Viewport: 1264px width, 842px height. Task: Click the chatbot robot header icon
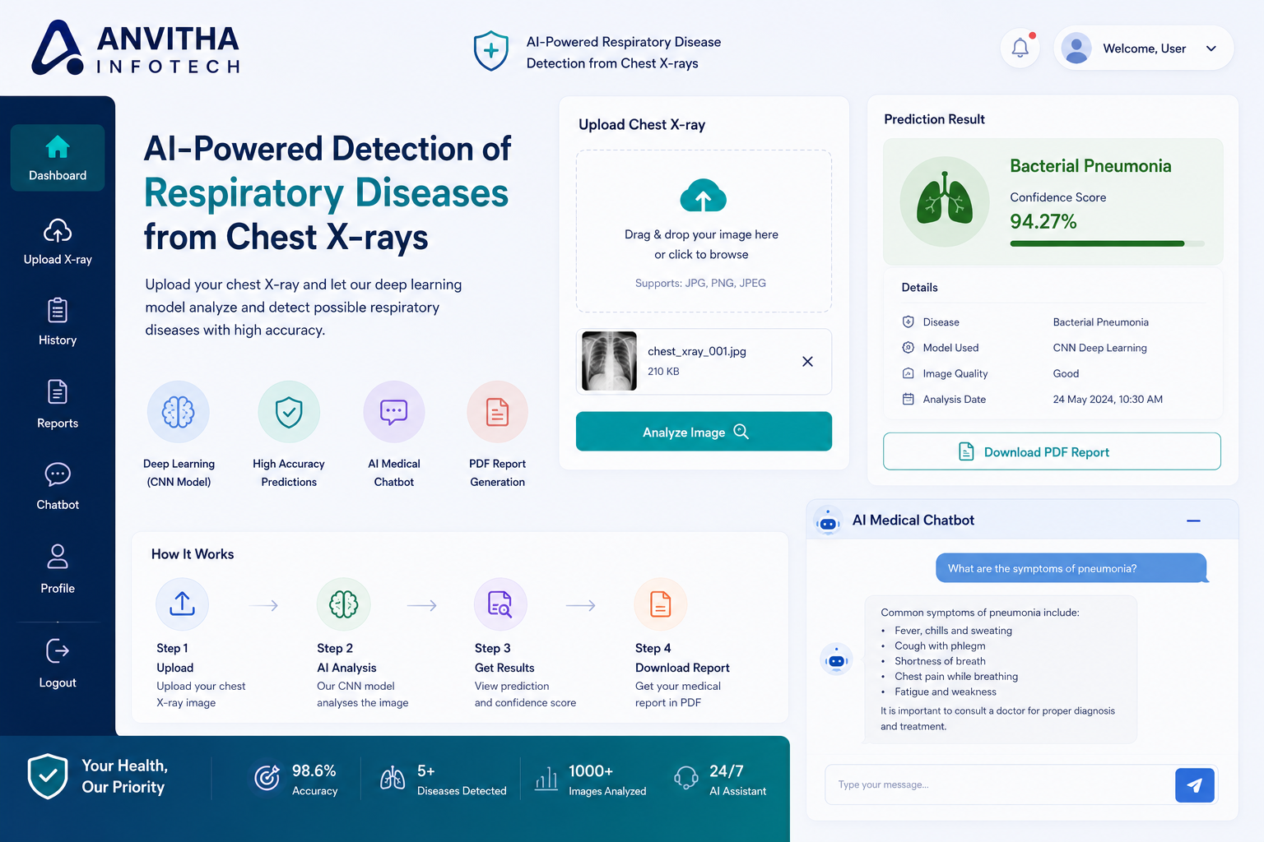pyautogui.click(x=828, y=522)
